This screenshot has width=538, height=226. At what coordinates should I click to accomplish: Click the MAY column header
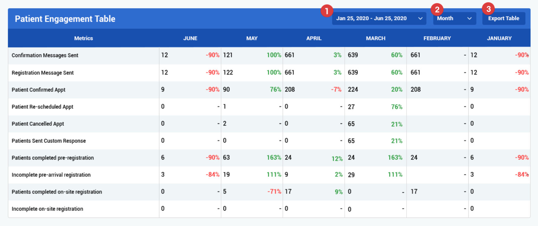pos(252,38)
